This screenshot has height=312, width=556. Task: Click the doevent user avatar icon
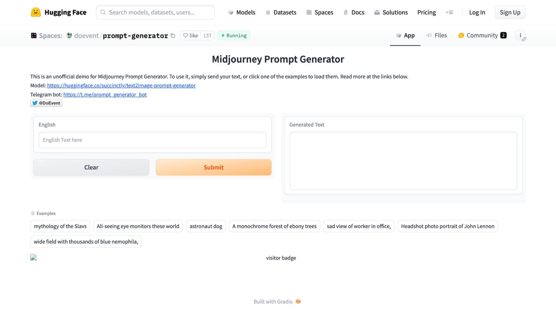coord(69,36)
